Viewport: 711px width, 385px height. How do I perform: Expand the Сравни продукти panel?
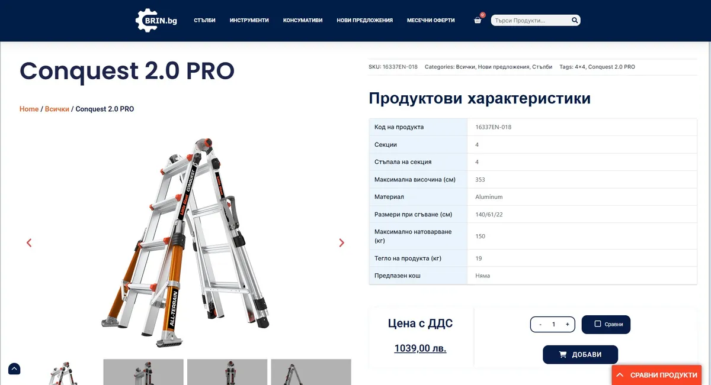pyautogui.click(x=656, y=375)
